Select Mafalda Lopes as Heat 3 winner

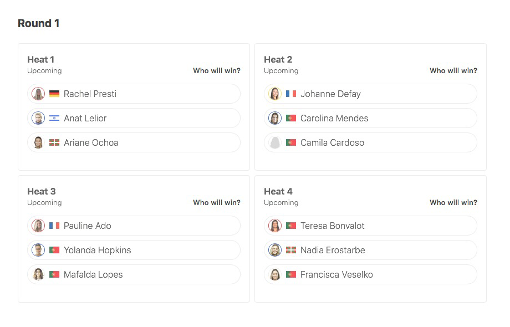point(134,275)
